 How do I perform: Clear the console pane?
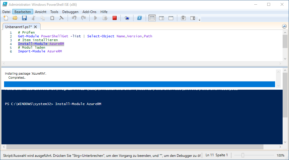[61, 18]
